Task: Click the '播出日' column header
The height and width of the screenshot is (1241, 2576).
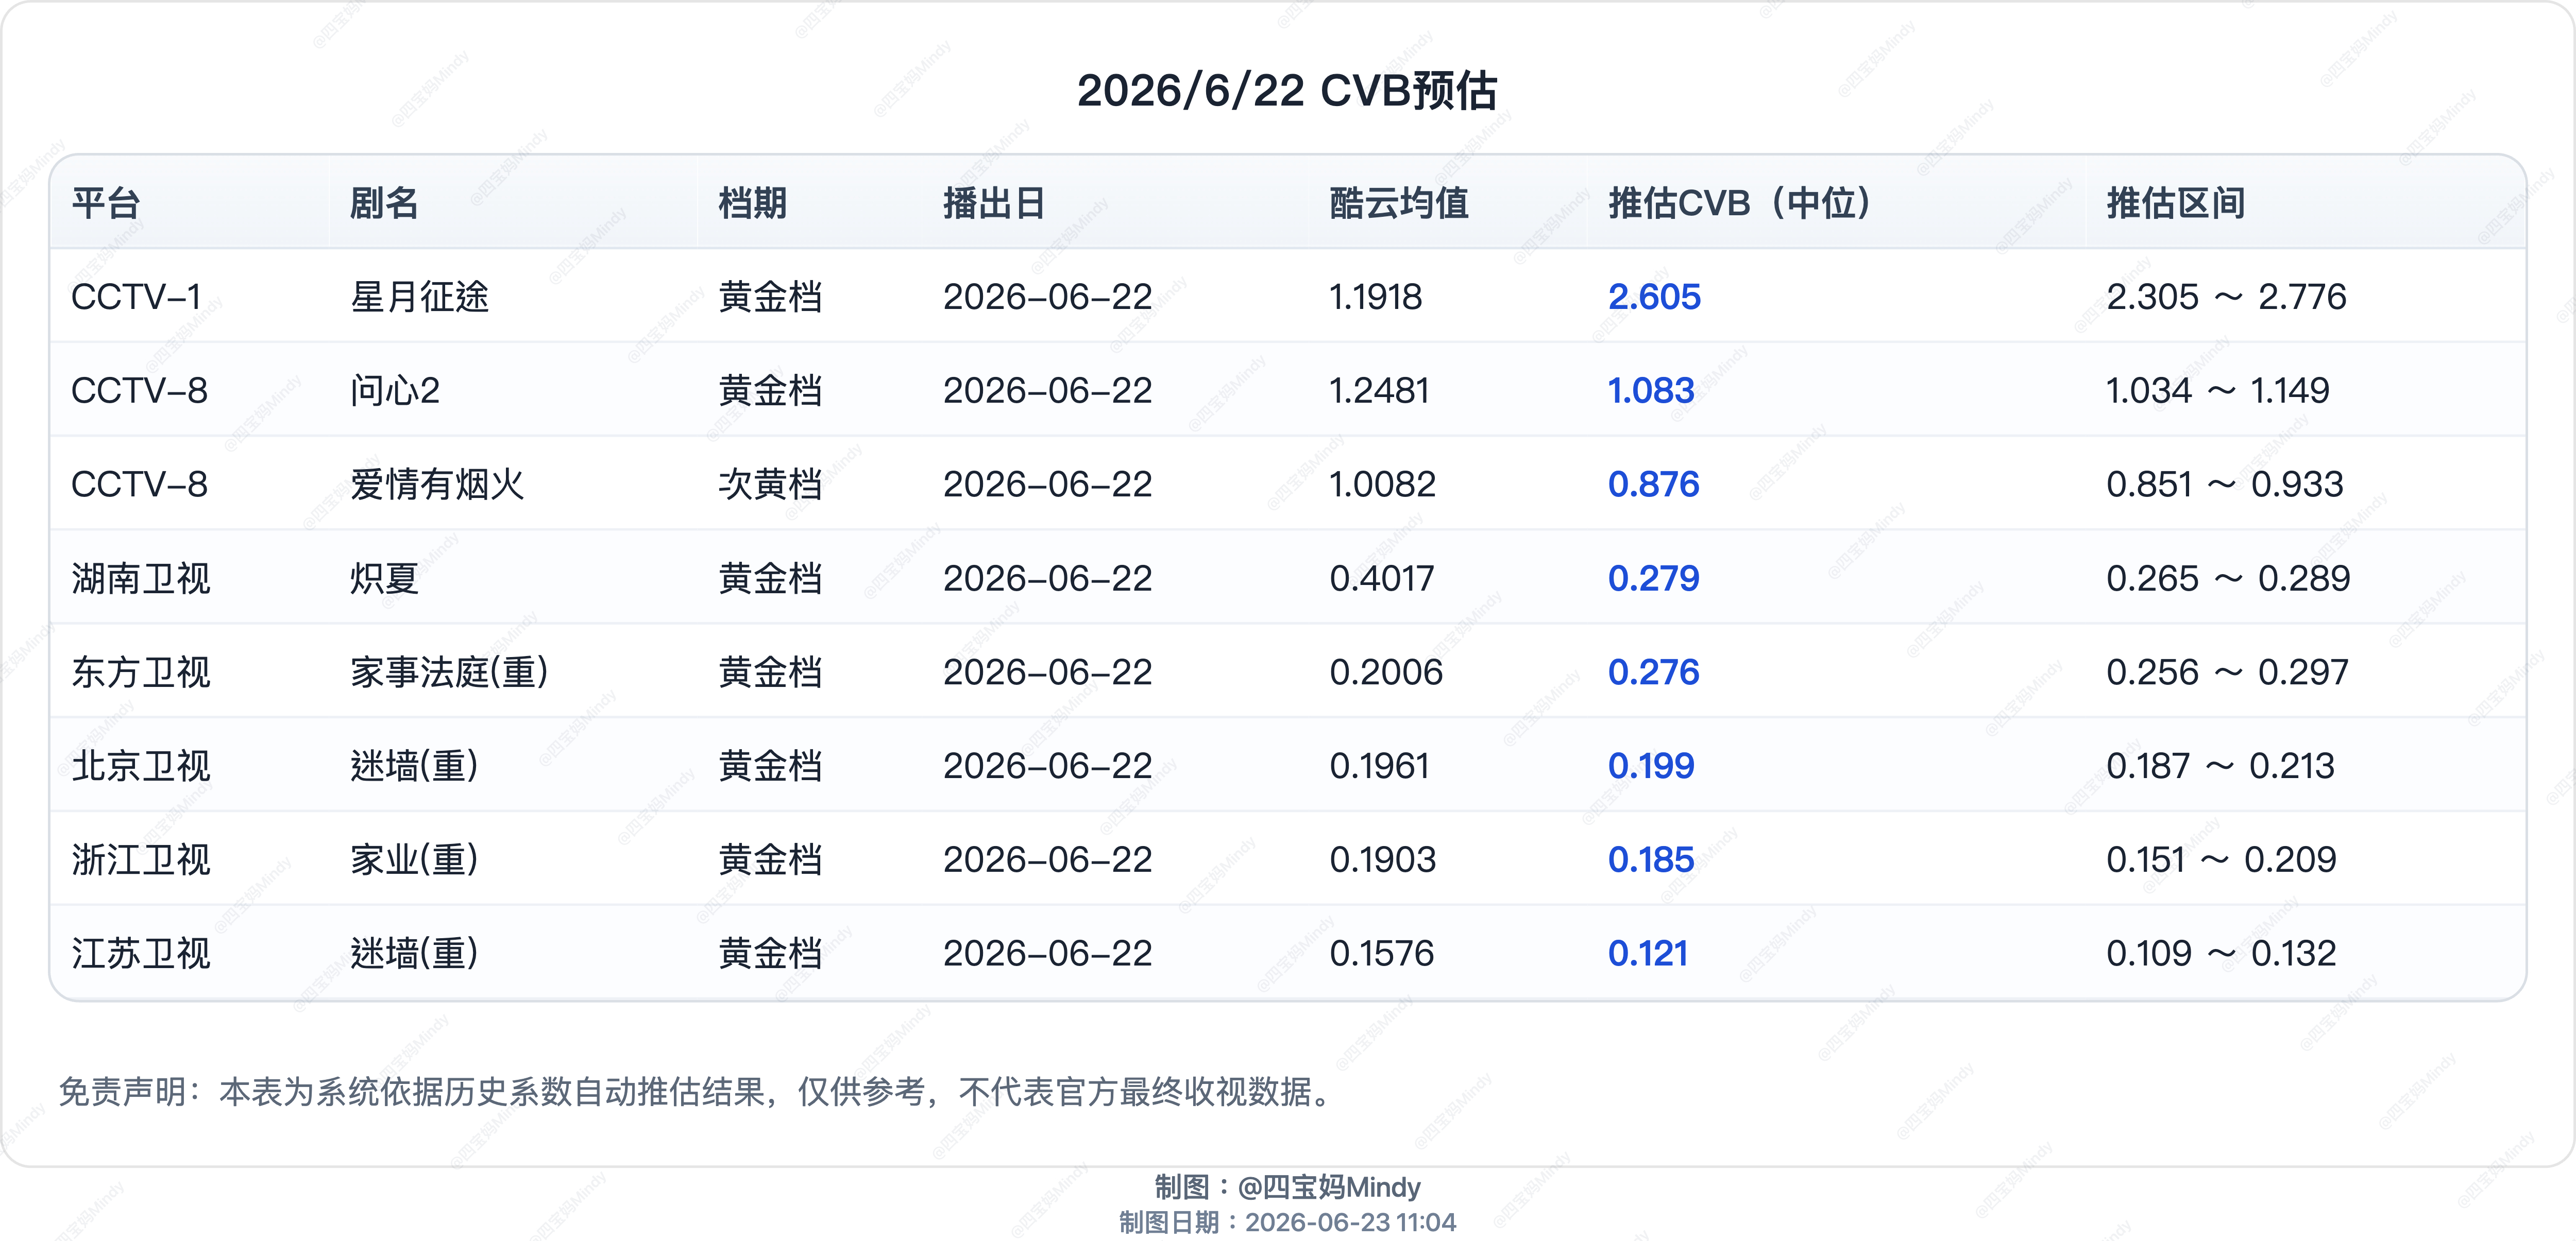Action: [x=994, y=203]
